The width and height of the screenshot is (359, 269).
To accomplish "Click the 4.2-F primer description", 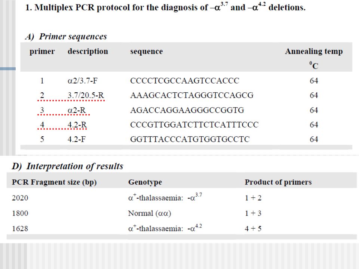I will pos(76,139).
